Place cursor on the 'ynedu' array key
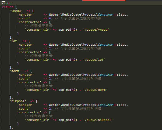The width and height of the screenshot is (162, 130). (16, 11)
